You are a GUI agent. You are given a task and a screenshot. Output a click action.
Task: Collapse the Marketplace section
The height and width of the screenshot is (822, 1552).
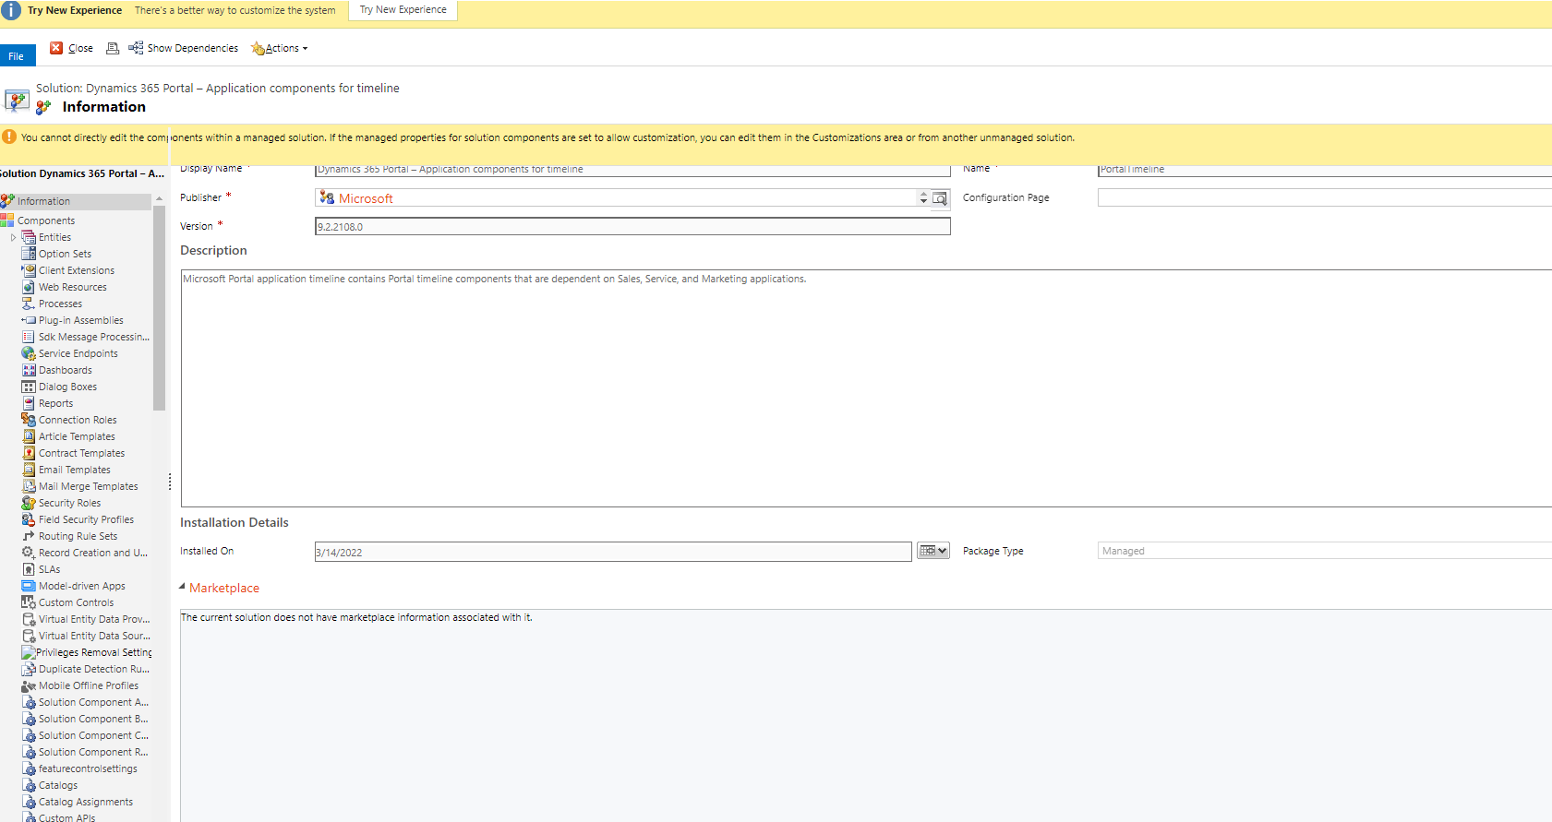(x=182, y=587)
